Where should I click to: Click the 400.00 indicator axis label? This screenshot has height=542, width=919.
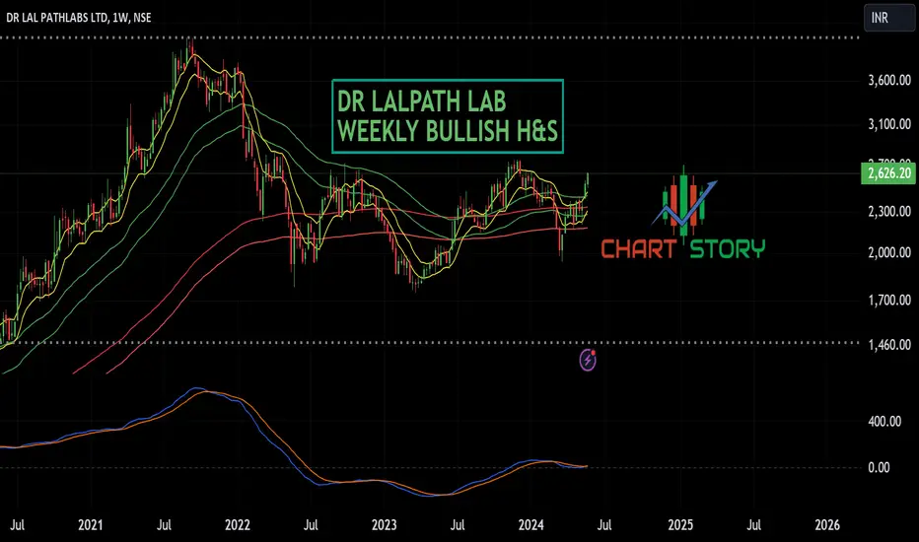coord(884,422)
